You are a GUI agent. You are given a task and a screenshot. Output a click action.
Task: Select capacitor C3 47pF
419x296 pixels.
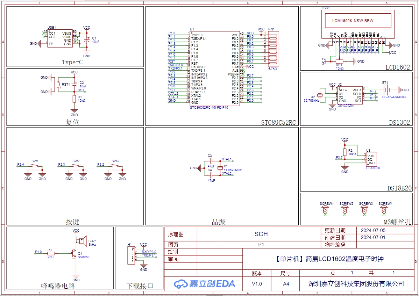coord(211,161)
